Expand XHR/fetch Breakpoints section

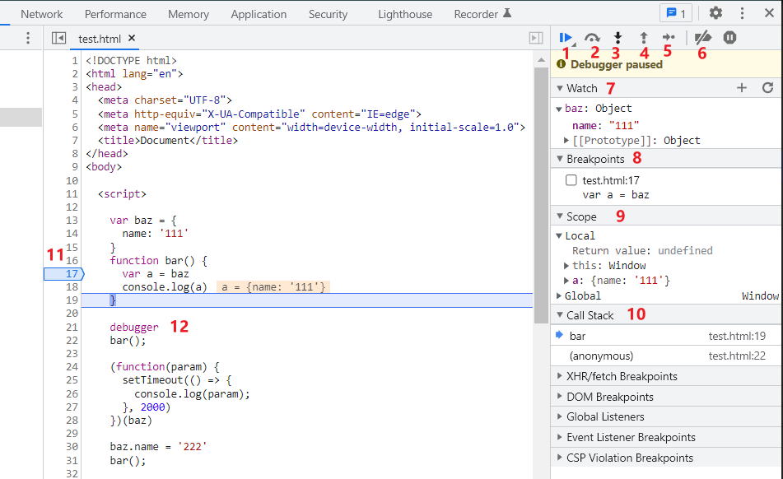pos(560,376)
